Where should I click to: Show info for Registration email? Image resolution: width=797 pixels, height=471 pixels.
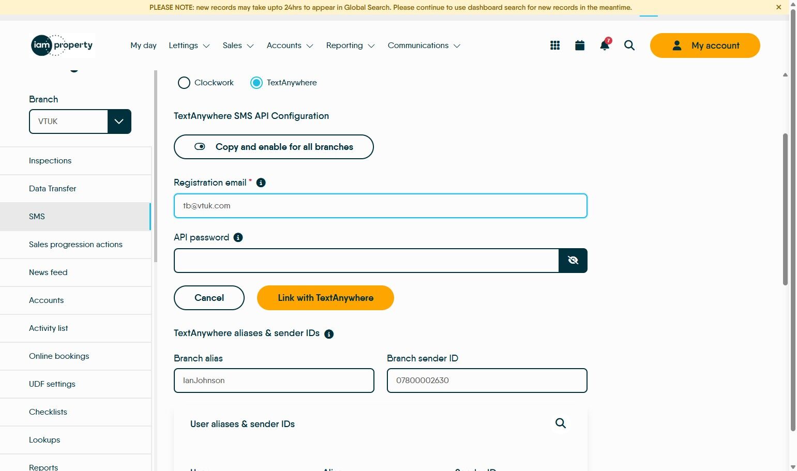[261, 183]
